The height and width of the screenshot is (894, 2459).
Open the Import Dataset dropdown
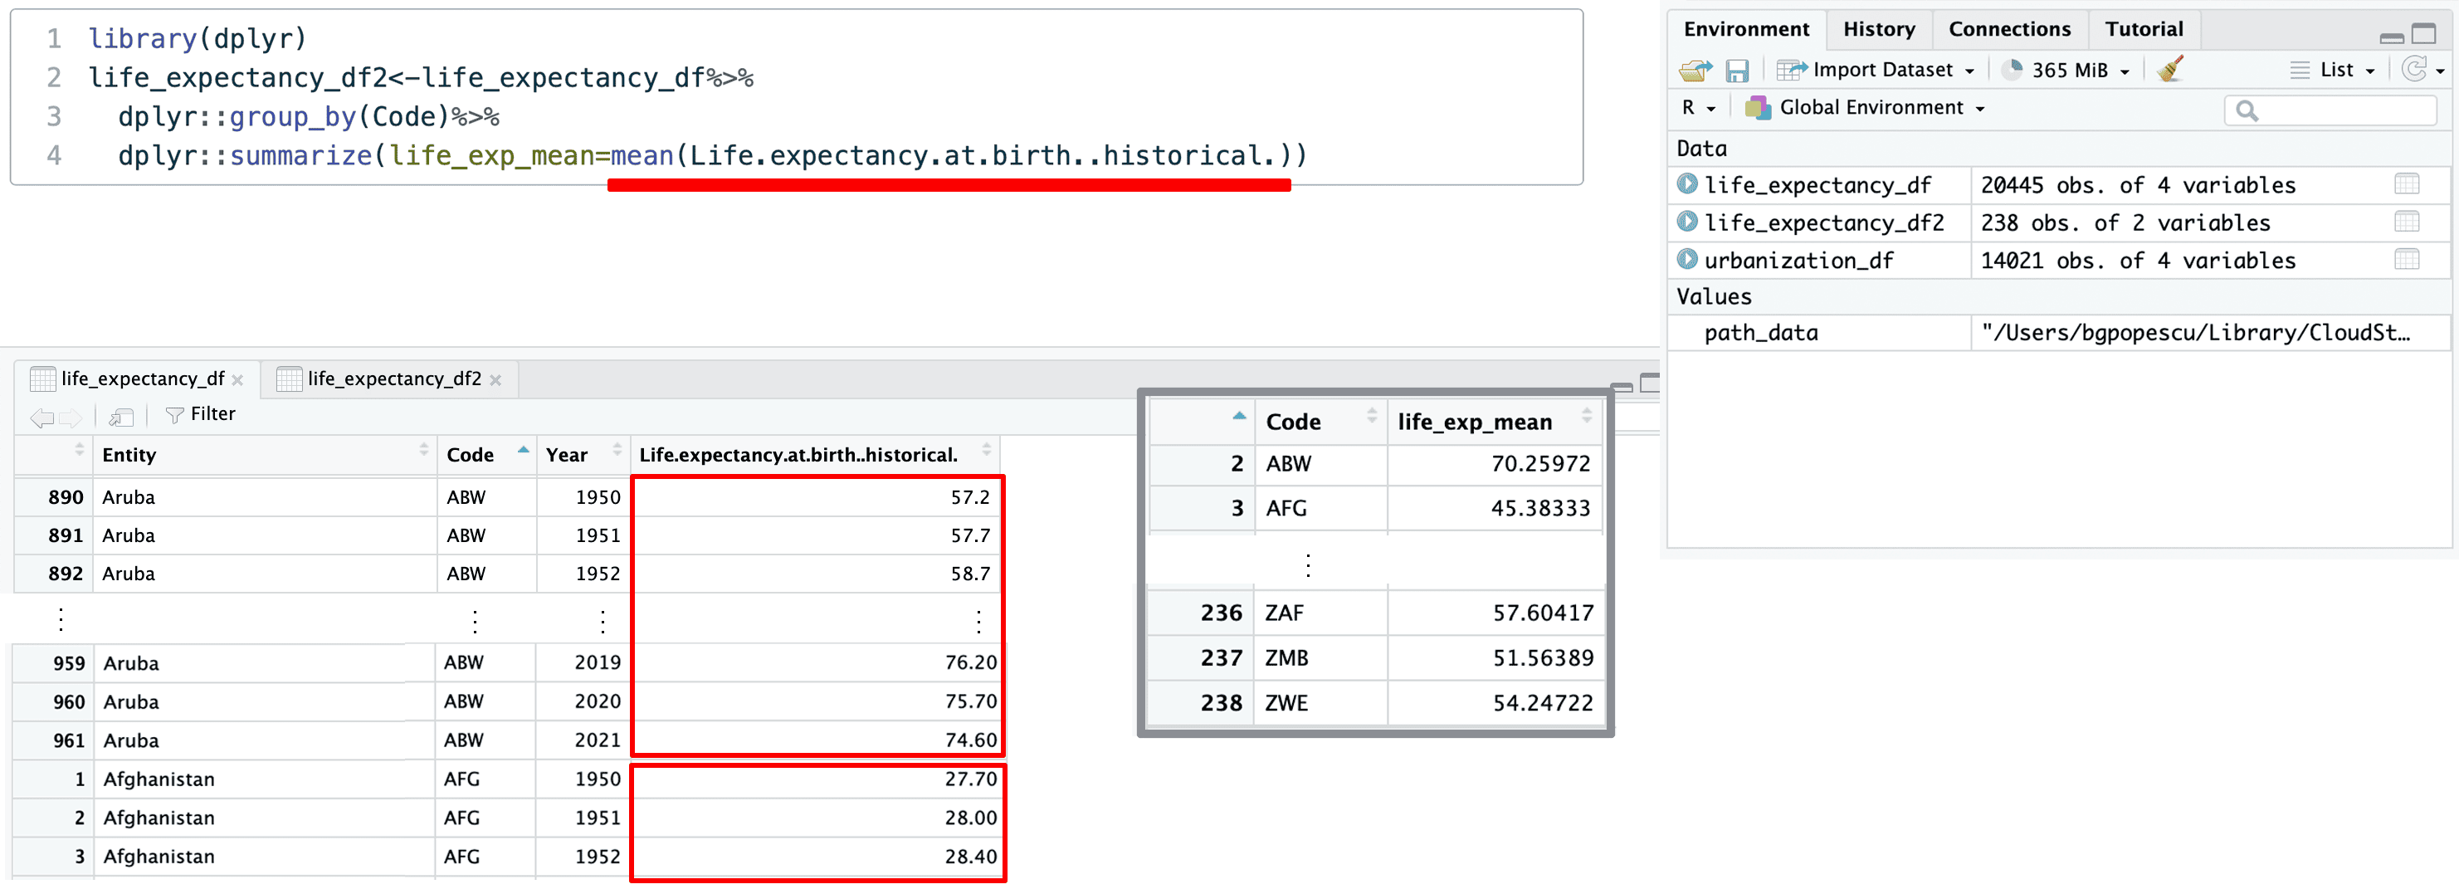pyautogui.click(x=1876, y=71)
